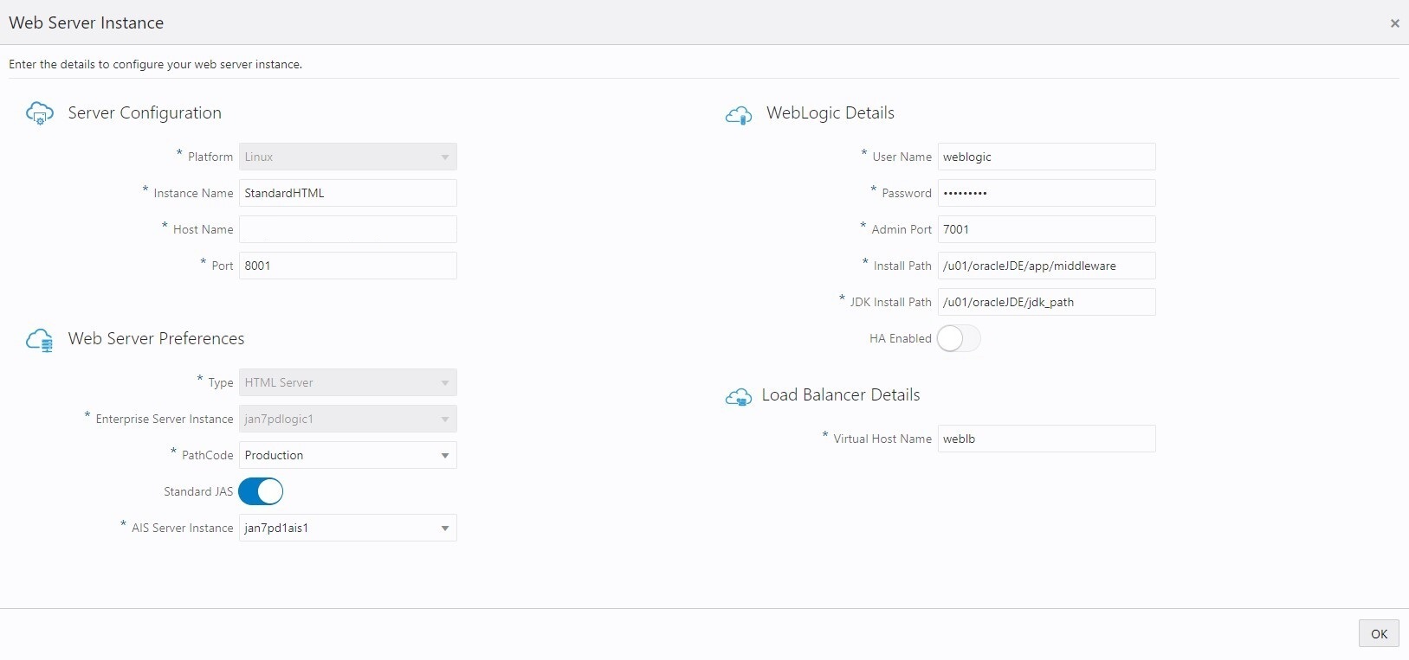Screen dimensions: 1409x660
Task: Click the PathCode label
Action: (208, 455)
